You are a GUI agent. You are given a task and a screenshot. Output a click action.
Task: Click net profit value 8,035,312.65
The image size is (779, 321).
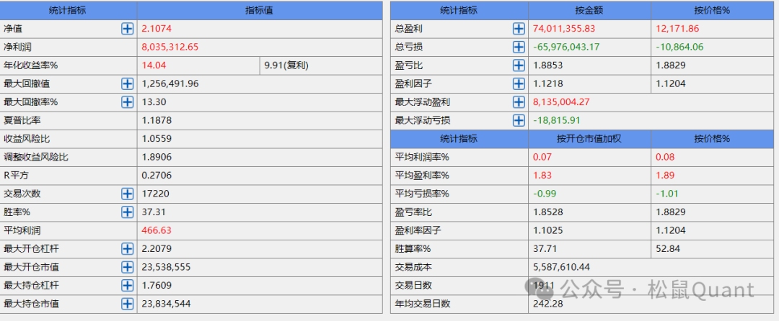click(170, 47)
